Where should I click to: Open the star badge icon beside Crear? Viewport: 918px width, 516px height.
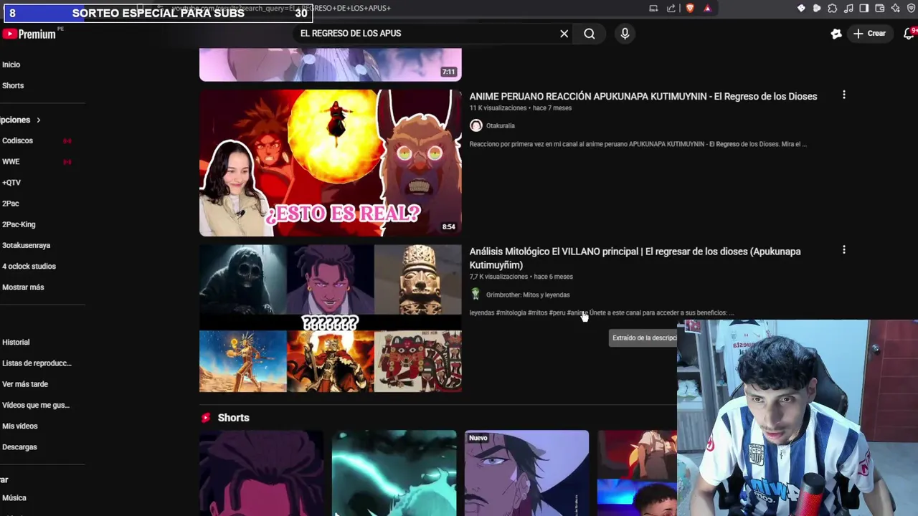(x=836, y=34)
